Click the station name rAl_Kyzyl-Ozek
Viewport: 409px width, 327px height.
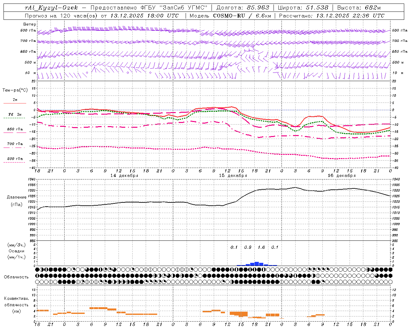pos(51,8)
